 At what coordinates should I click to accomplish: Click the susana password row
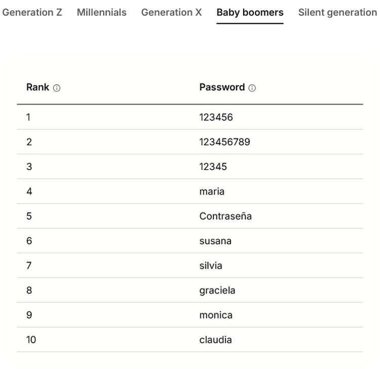pos(215,241)
